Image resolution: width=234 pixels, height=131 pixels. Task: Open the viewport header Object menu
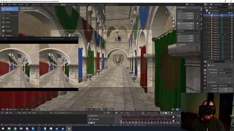pos(37,109)
